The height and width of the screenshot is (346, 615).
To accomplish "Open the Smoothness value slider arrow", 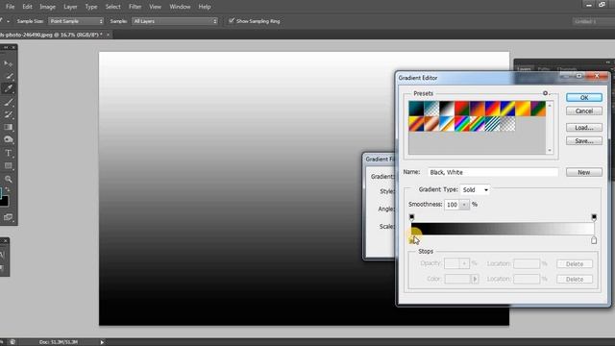I will coord(464,205).
